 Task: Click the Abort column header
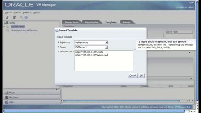click(x=171, y=86)
